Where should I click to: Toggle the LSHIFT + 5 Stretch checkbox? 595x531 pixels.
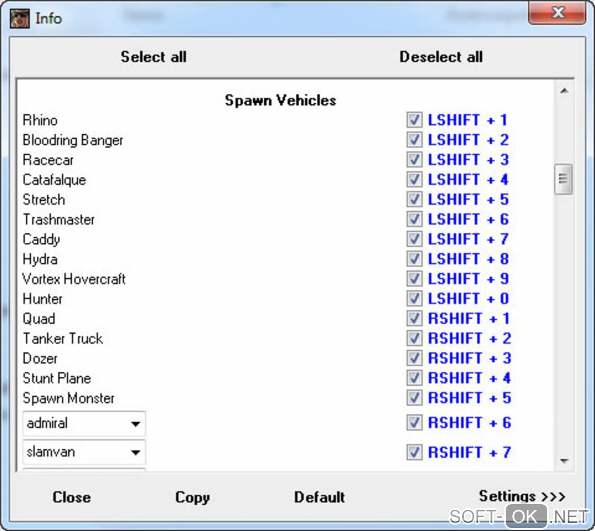(414, 199)
